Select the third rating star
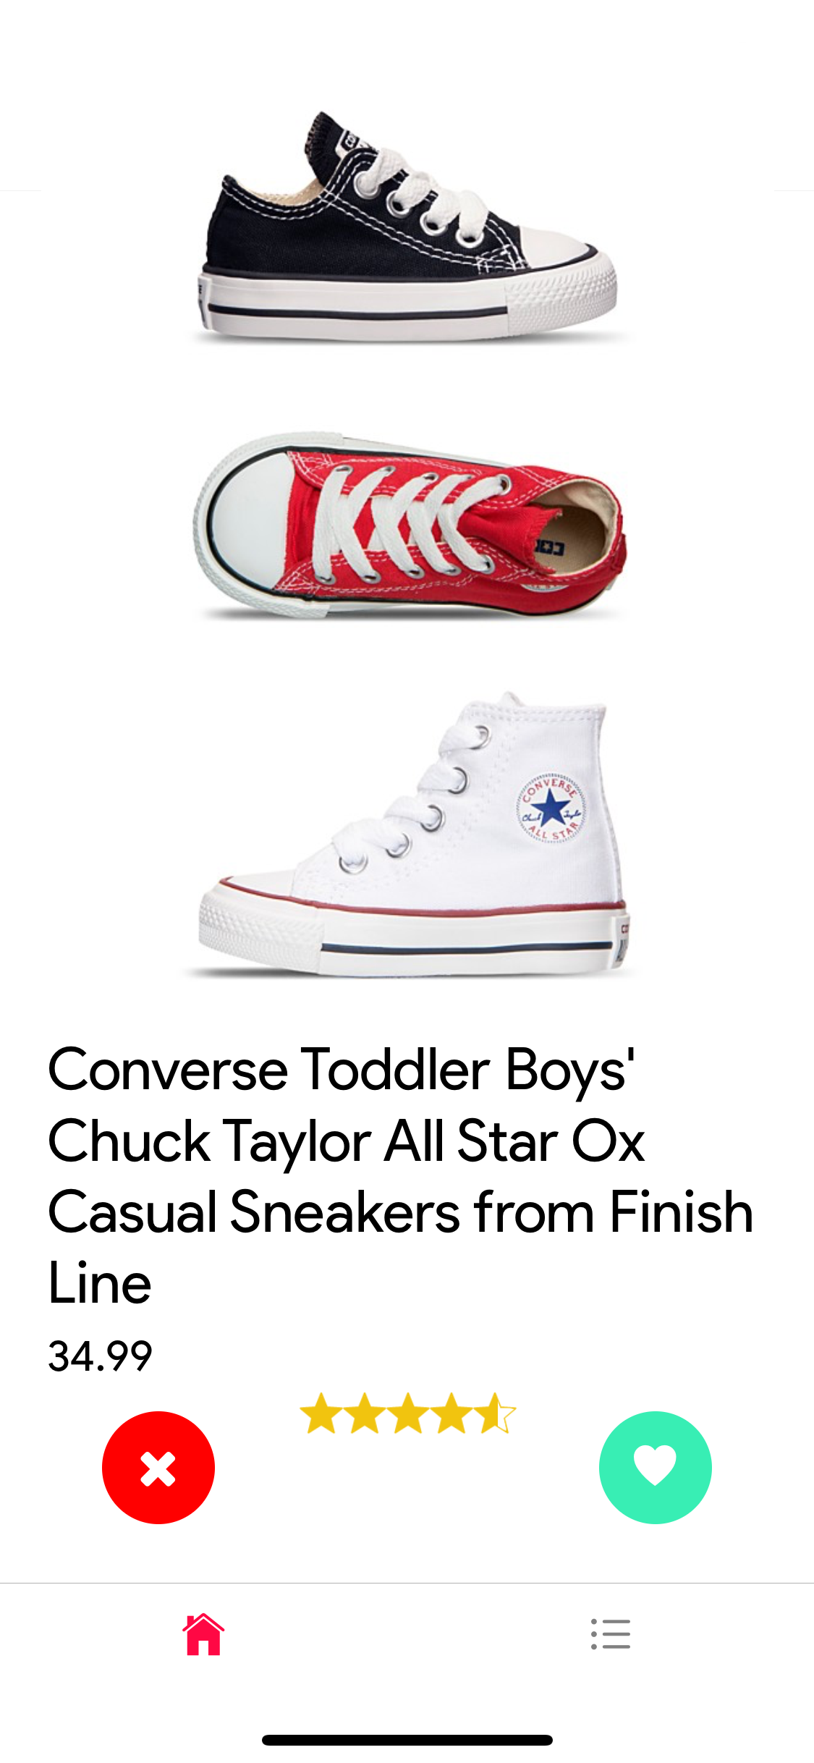 408,1413
